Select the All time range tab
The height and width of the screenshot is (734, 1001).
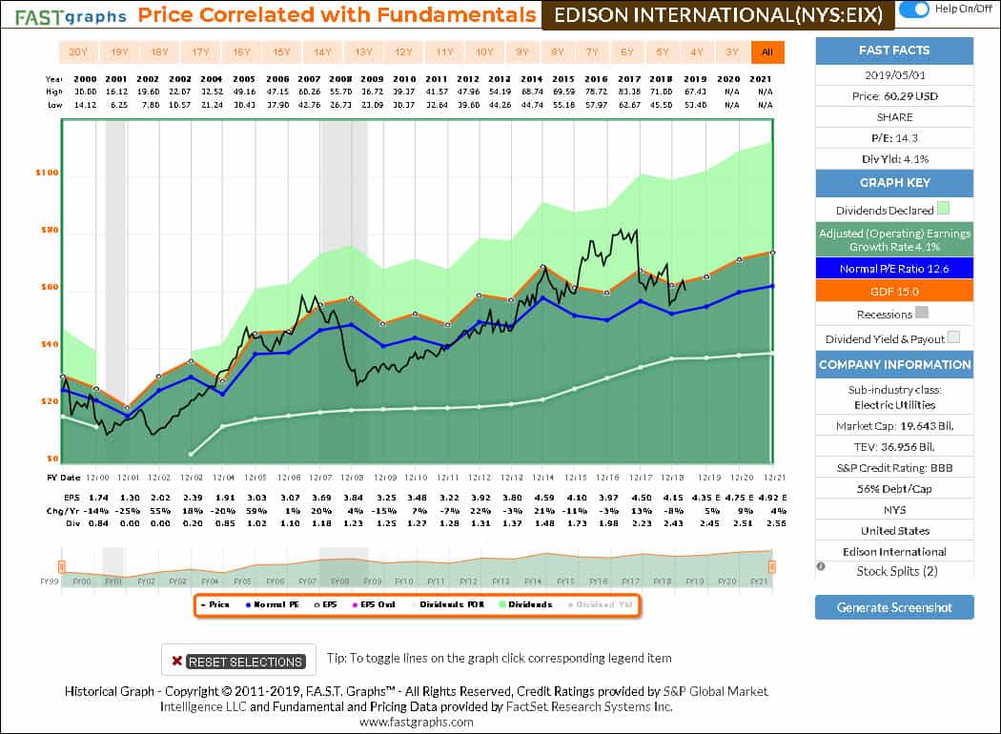point(766,52)
